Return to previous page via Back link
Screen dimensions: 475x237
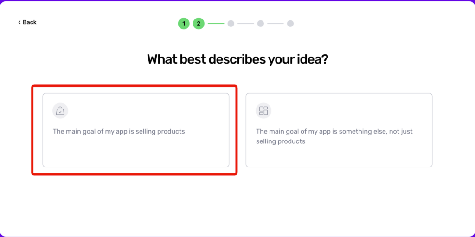tap(27, 22)
